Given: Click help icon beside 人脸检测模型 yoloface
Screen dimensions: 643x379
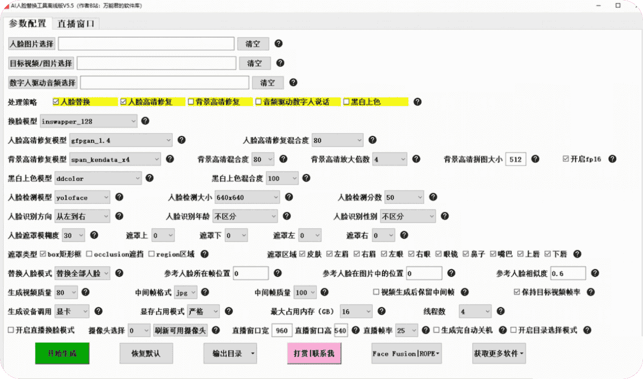Looking at the screenshot, I should [119, 198].
